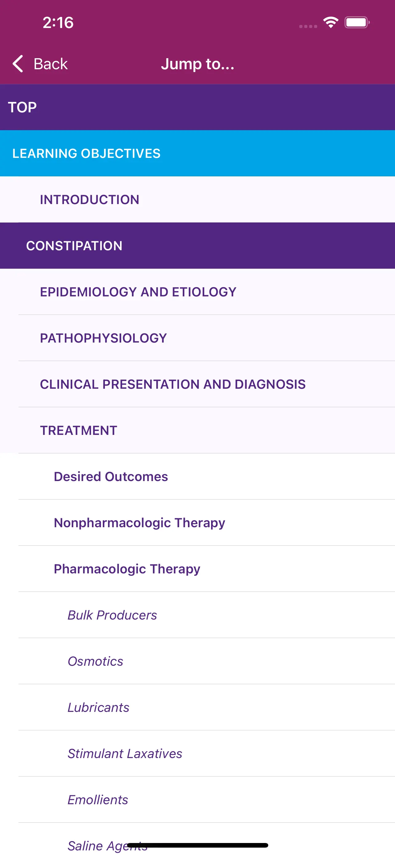Image resolution: width=395 pixels, height=855 pixels.
Task: Go back using the Back label
Action: [50, 64]
